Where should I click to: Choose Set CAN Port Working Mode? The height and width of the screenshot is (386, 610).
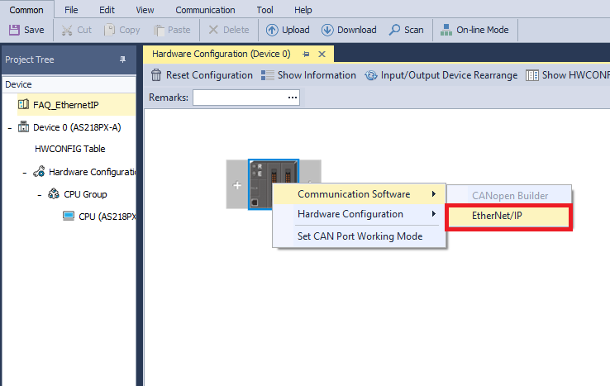click(x=360, y=236)
